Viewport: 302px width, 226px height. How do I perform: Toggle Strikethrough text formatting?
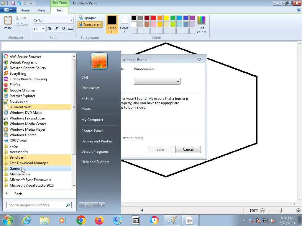[x=70, y=29]
